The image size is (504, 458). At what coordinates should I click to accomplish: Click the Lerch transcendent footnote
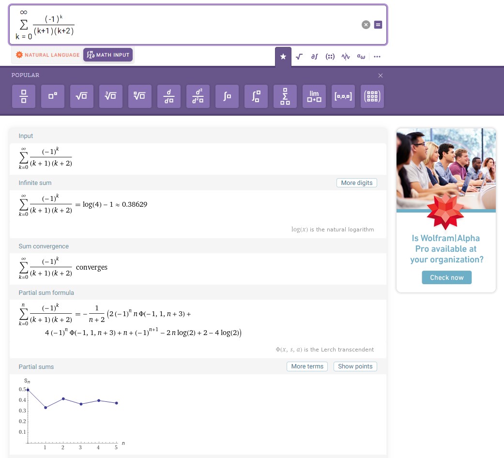(x=325, y=350)
